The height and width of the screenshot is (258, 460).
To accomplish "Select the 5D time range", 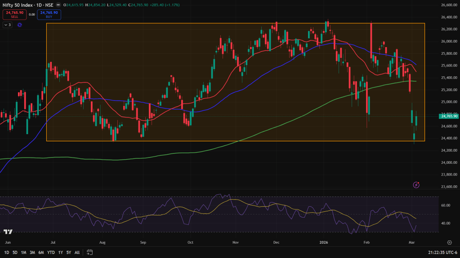I will pyautogui.click(x=15, y=253).
